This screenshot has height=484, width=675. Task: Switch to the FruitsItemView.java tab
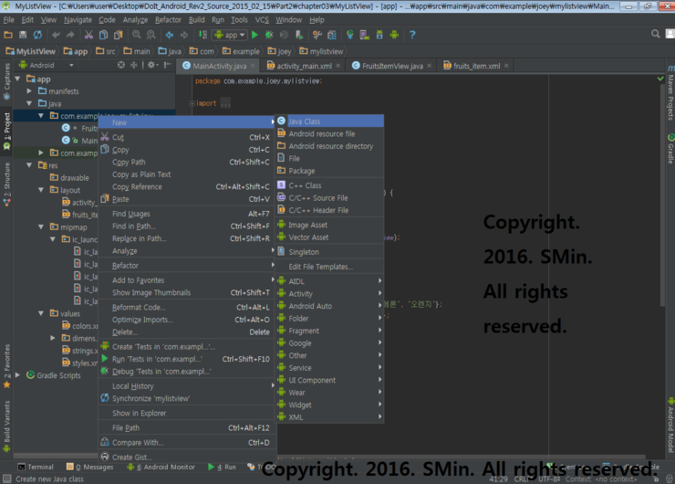tap(392, 66)
